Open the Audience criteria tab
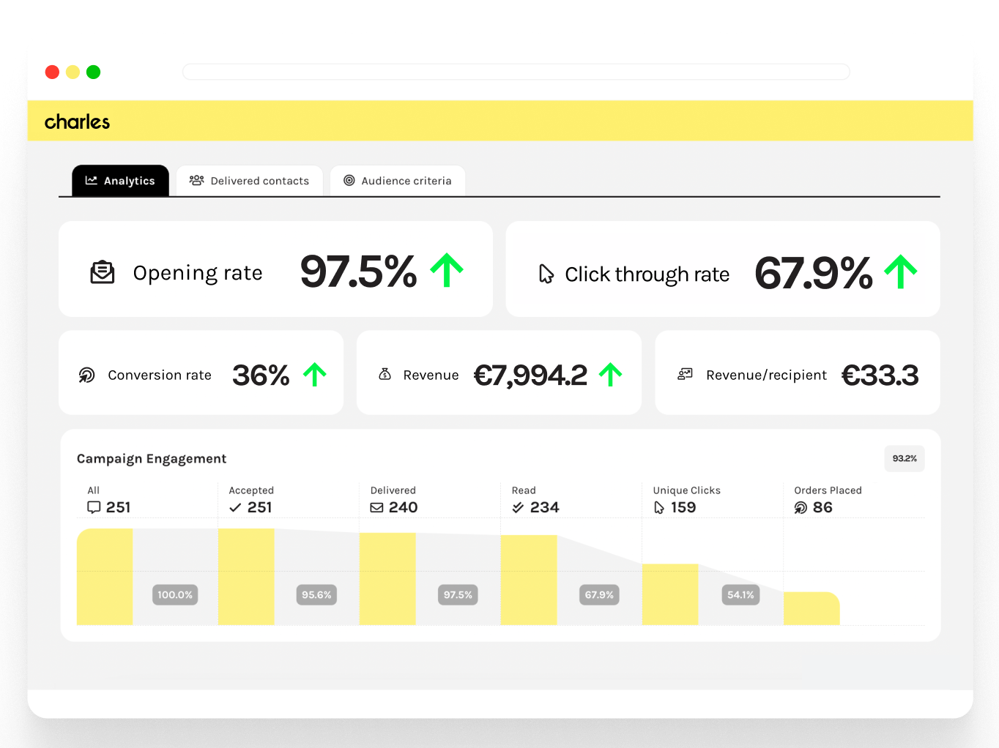 (398, 180)
